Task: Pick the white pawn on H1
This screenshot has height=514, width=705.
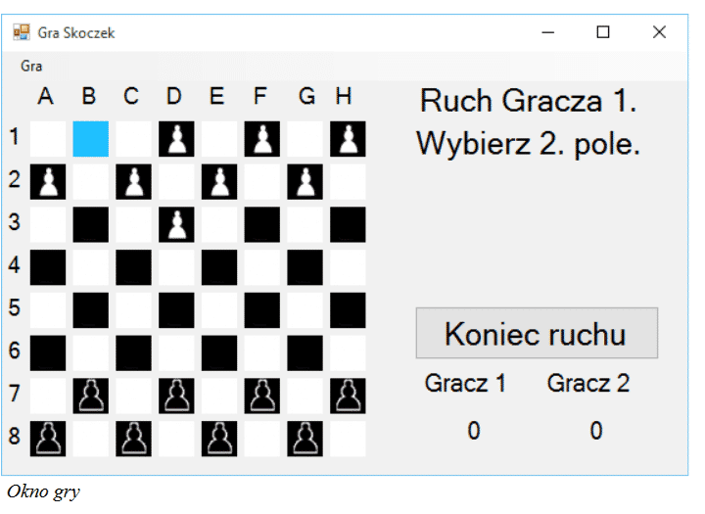Action: point(348,139)
